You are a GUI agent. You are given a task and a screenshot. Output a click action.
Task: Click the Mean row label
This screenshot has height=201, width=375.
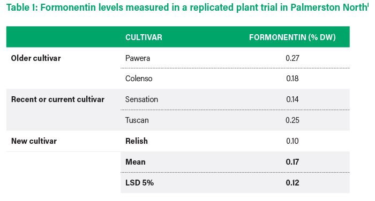coord(136,162)
